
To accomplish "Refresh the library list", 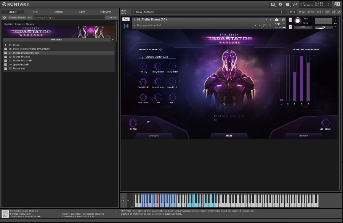I will point(5,18).
